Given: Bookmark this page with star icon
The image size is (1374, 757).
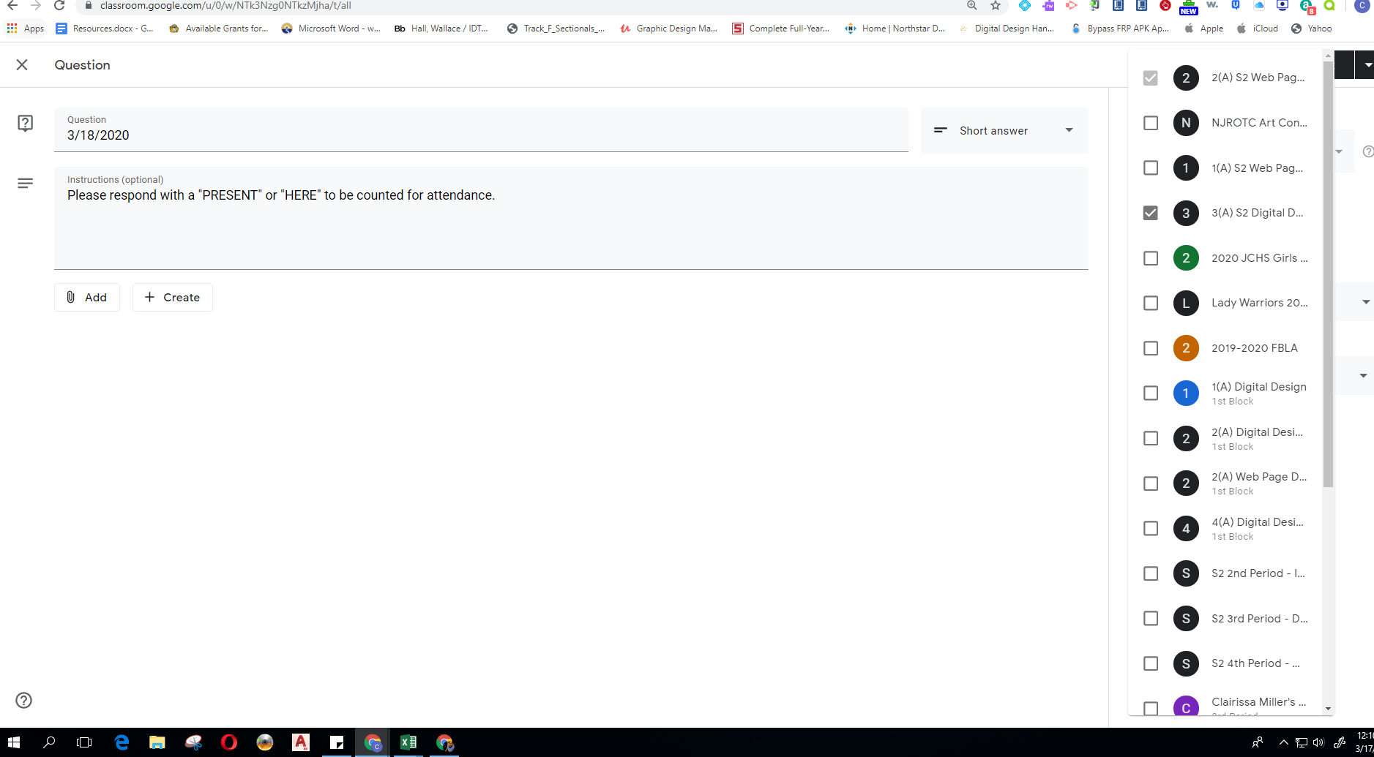Looking at the screenshot, I should (996, 6).
